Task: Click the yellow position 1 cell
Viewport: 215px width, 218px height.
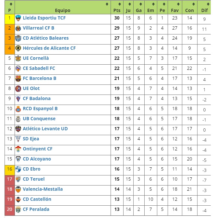Action: tap(10, 19)
